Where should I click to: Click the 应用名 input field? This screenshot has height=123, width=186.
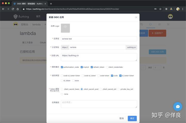click(x=99, y=39)
